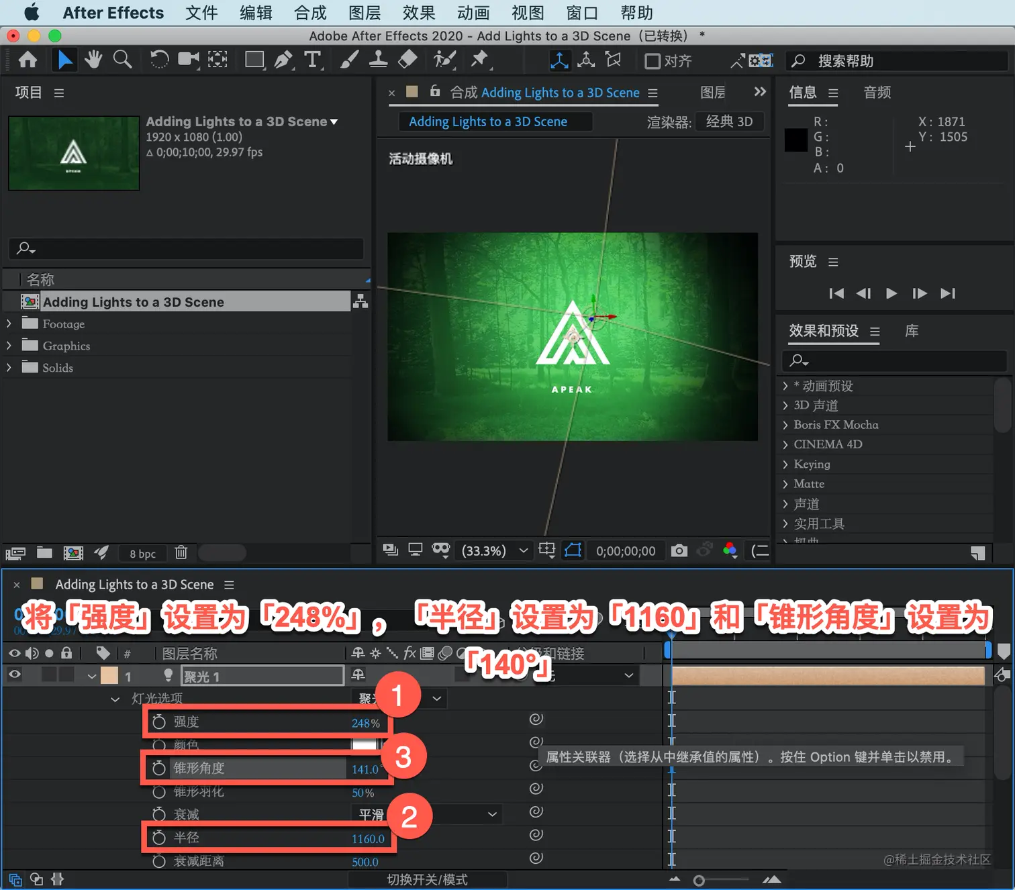Take snapshot with camera icon

pyautogui.click(x=679, y=550)
